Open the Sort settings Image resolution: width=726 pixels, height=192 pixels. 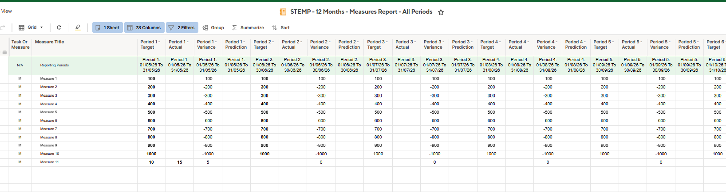280,27
